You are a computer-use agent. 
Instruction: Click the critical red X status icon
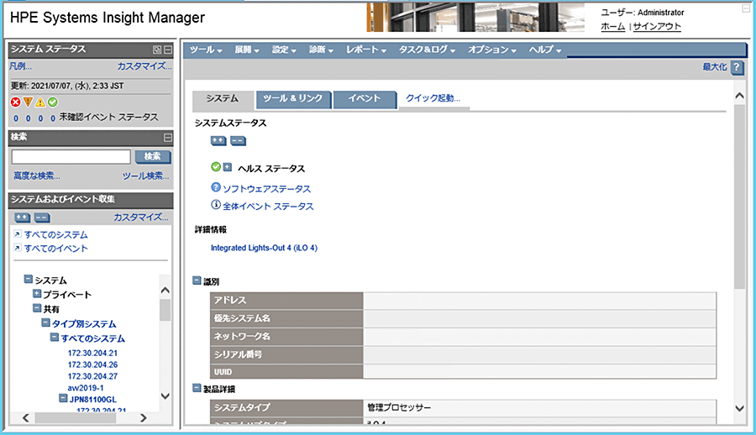(15, 102)
